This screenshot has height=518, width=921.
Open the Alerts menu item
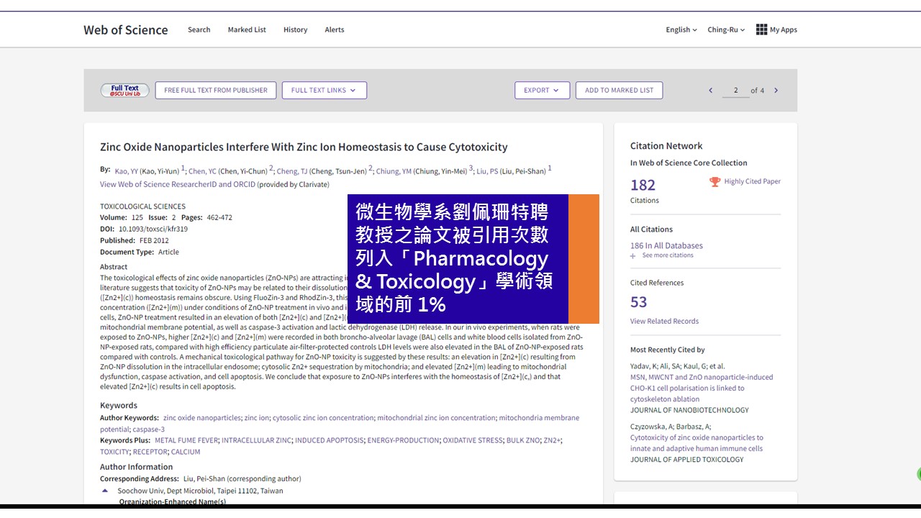click(x=334, y=30)
